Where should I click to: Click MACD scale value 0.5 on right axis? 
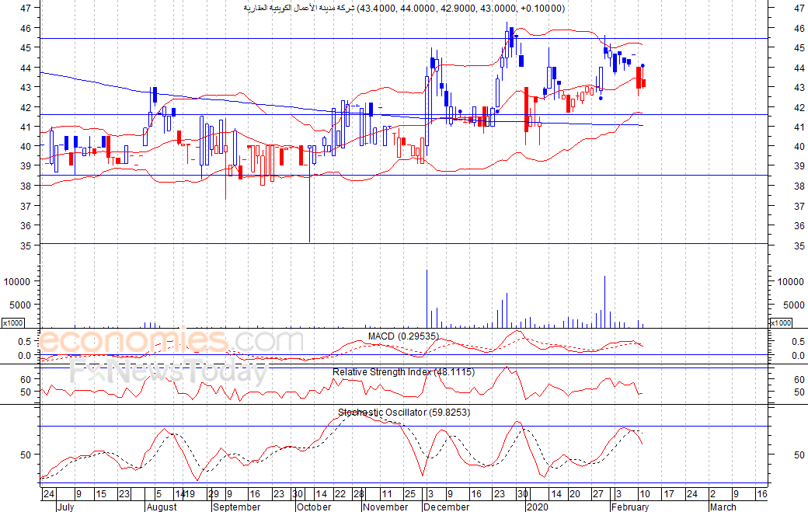coord(798,342)
